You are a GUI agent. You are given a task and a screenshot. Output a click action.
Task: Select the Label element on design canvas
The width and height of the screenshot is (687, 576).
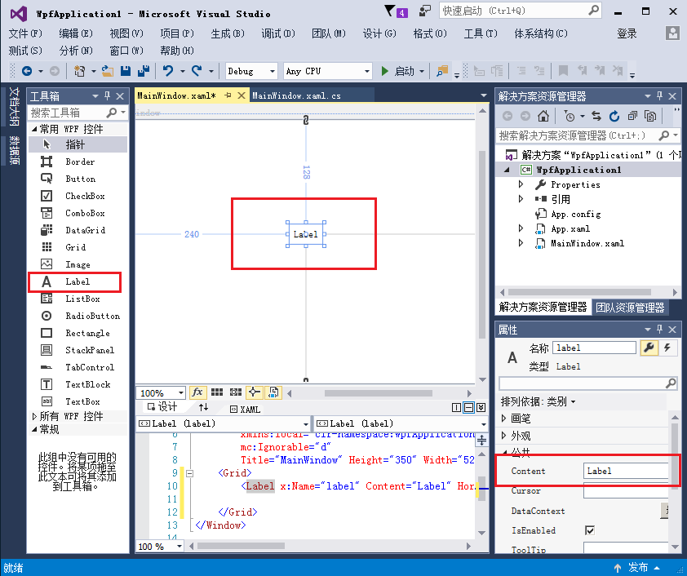click(306, 234)
